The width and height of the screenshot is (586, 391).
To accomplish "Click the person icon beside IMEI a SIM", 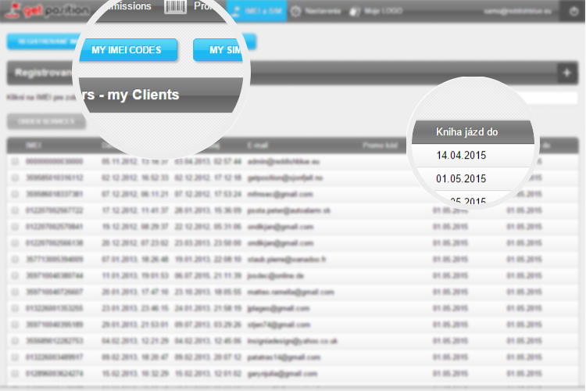I will point(236,11).
